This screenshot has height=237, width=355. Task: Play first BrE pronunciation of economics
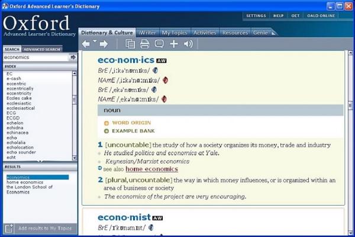[155, 71]
